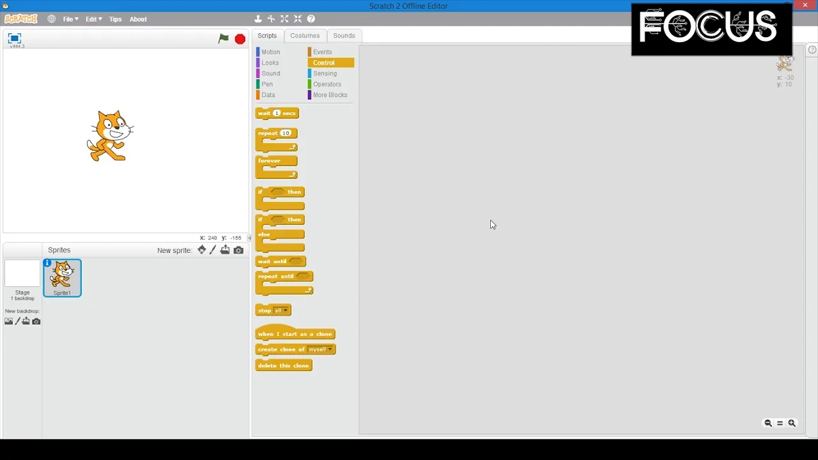Click the delete this clone block
This screenshot has width=818, height=460.
tap(284, 365)
